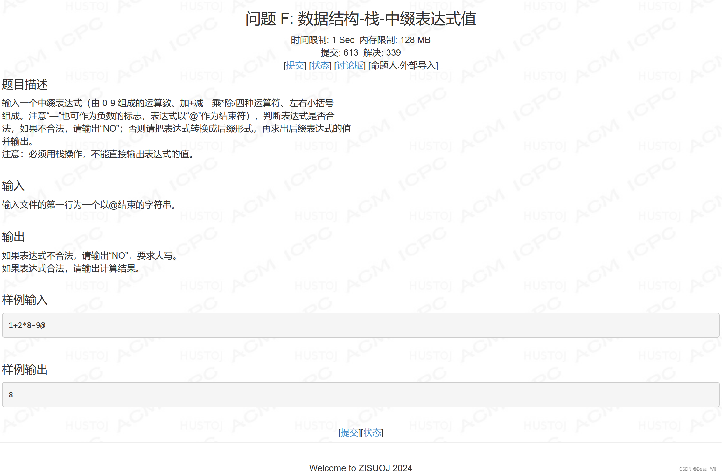722x474 pixels.
Task: Open the bottom 状态 status link
Action: click(x=372, y=432)
